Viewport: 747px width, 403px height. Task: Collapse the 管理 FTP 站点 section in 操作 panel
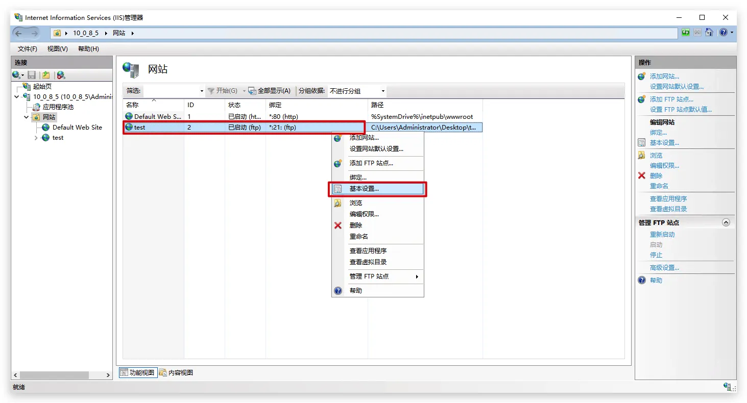[x=726, y=223]
